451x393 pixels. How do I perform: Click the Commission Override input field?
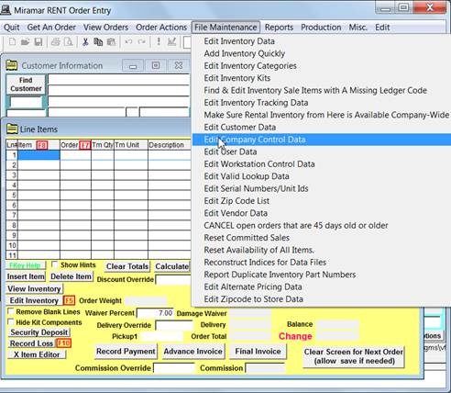pyautogui.click(x=174, y=368)
